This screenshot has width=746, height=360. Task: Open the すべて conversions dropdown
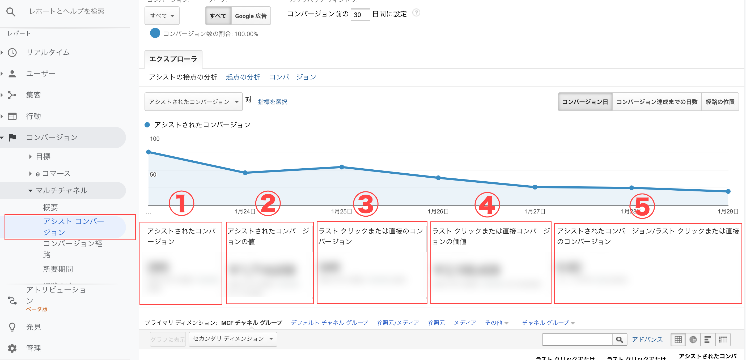[162, 16]
